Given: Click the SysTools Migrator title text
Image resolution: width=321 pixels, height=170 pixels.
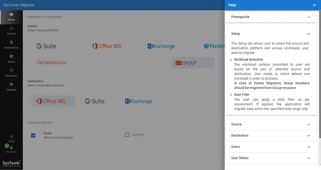Looking at the screenshot, I should [x=19, y=5].
